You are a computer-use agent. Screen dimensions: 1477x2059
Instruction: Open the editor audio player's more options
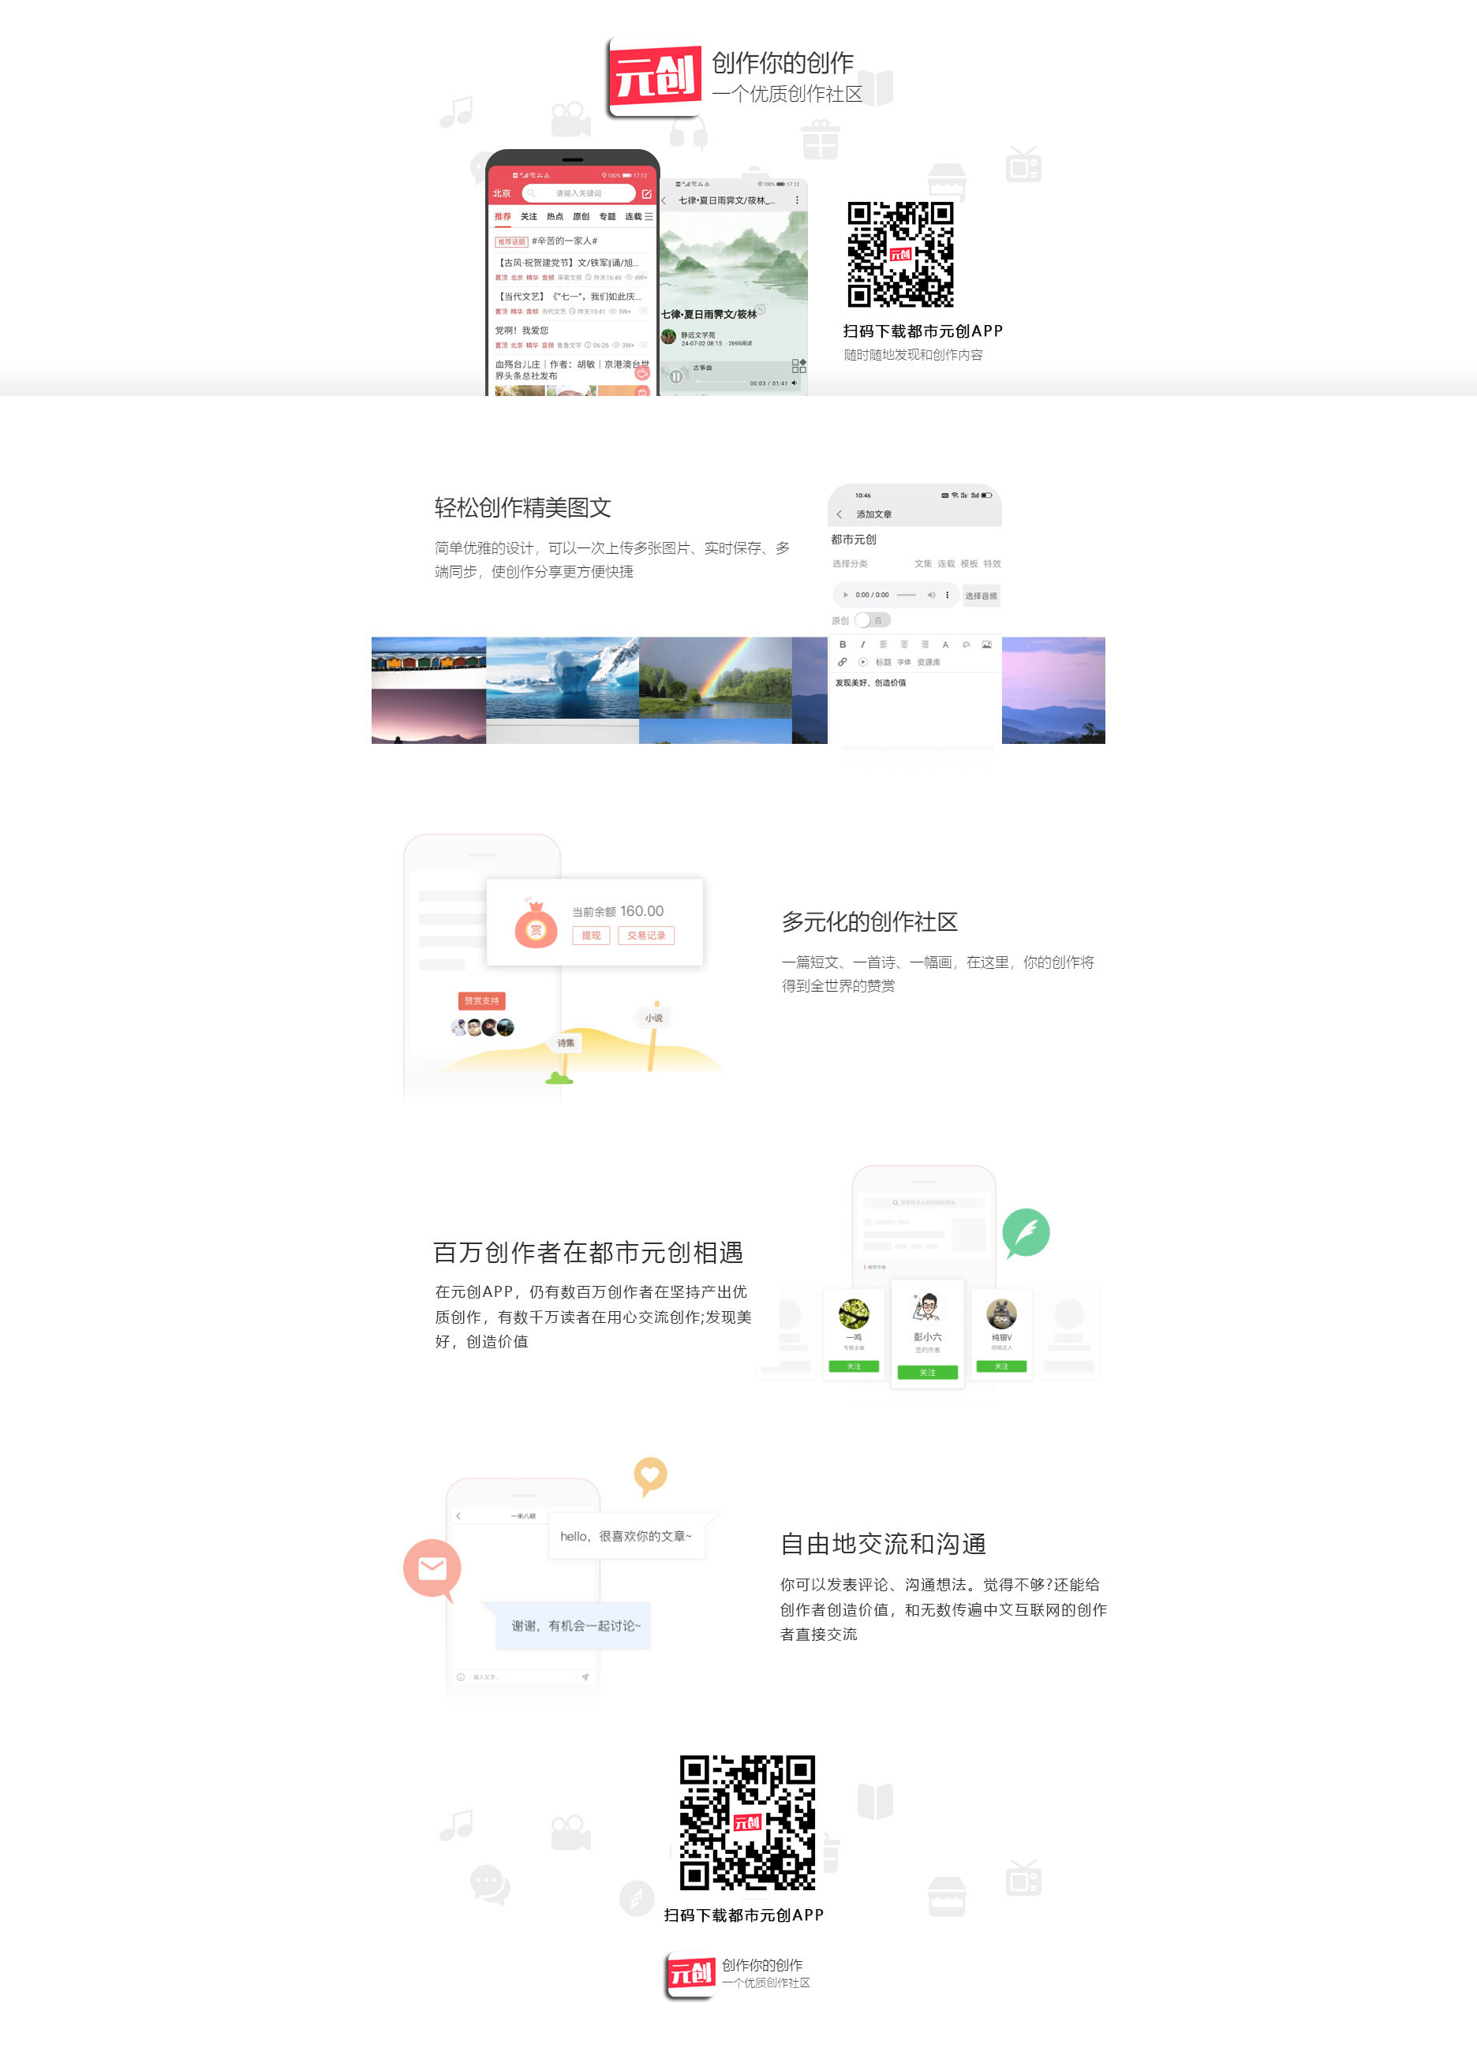click(947, 596)
